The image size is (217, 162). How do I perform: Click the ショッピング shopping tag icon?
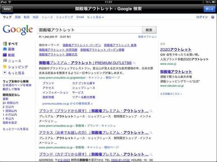pyautogui.click(x=5, y=67)
